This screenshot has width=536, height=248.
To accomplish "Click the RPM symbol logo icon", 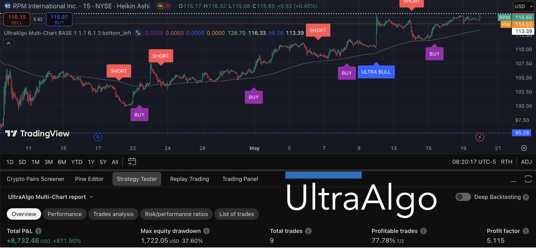I will point(8,6).
